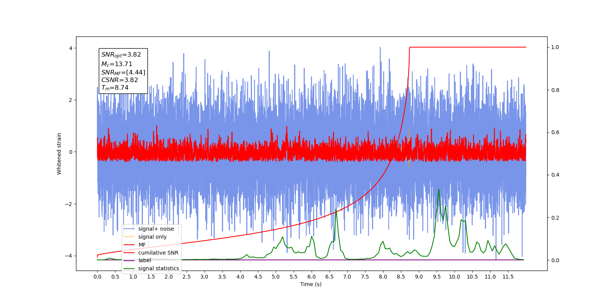Click the blue line sample for signal+ noise
Image resolution: width=608 pixels, height=304 pixels.
click(129, 229)
